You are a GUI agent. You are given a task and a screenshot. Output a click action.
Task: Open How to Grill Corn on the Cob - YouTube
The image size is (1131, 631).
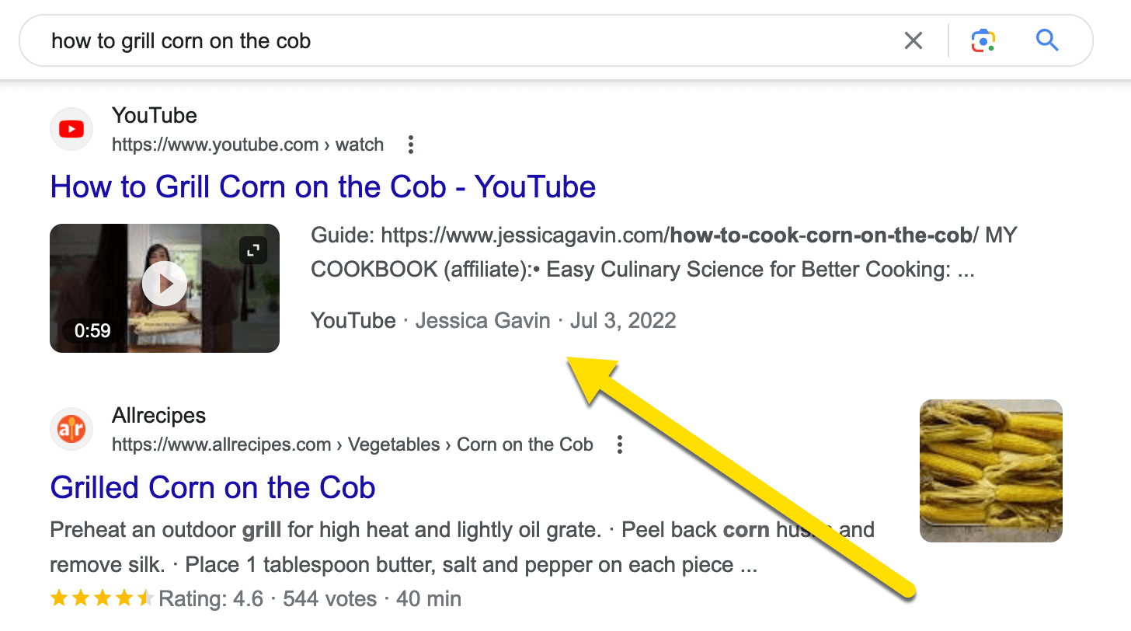(x=323, y=187)
